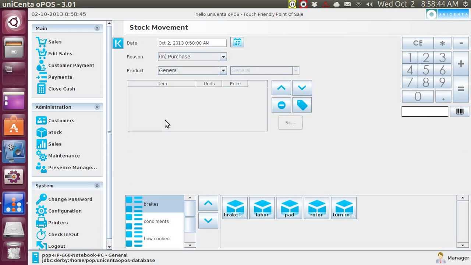Open Customers under Administration
The height and width of the screenshot is (265, 471).
(61, 121)
